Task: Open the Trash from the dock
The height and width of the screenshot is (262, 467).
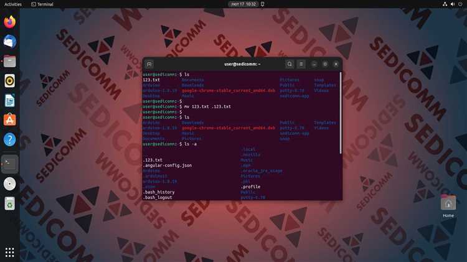Action: coord(9,204)
